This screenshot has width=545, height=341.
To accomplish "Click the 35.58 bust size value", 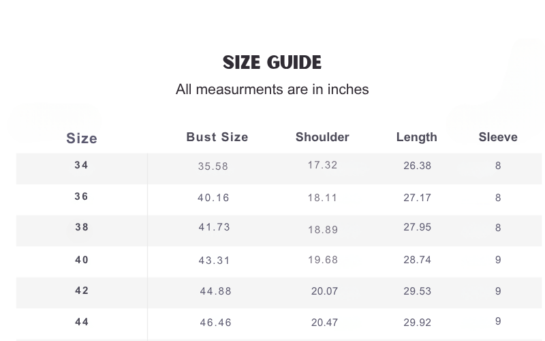I will pyautogui.click(x=213, y=166).
